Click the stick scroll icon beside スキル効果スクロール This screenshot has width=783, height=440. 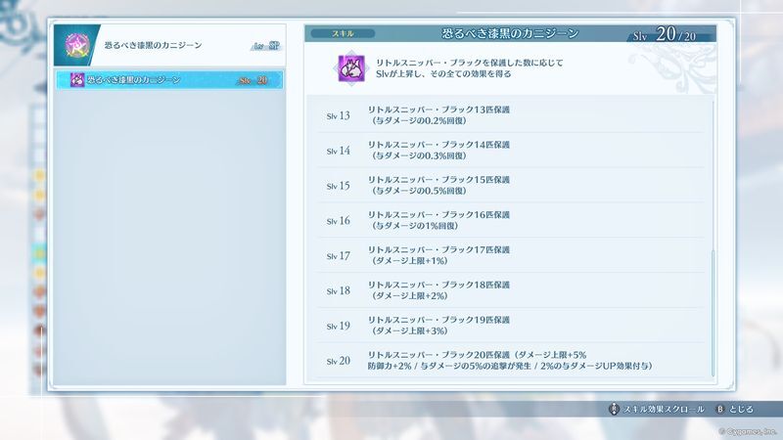coord(614,409)
